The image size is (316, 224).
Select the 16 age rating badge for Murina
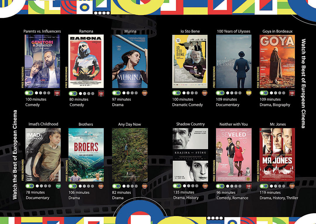pyautogui.click(x=145, y=93)
